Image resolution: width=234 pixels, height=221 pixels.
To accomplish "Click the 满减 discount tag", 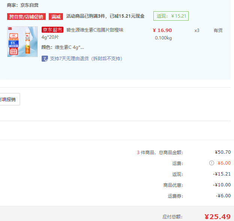I will [x=56, y=17].
